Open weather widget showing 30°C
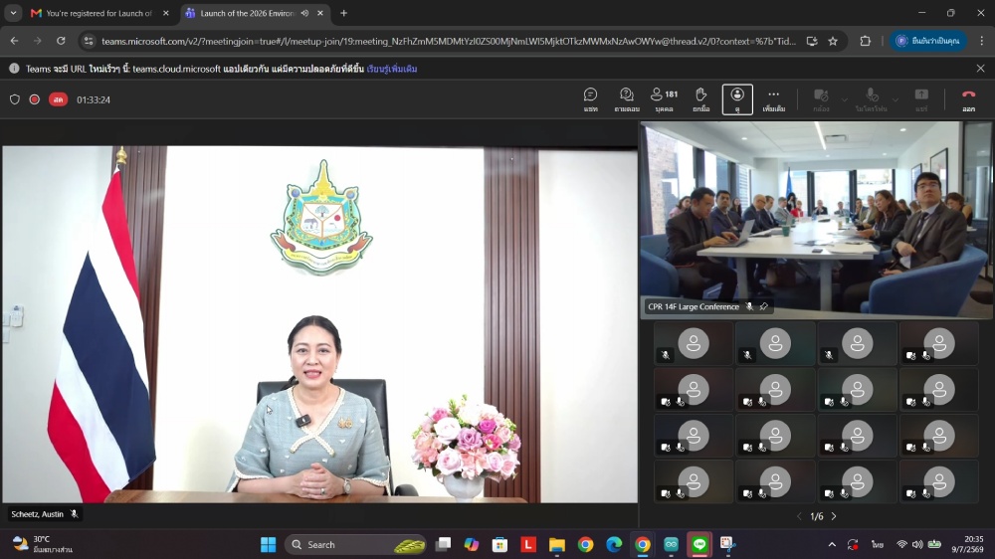The image size is (995, 559). (43, 544)
